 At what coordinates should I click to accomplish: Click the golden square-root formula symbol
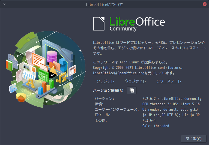click(61, 78)
